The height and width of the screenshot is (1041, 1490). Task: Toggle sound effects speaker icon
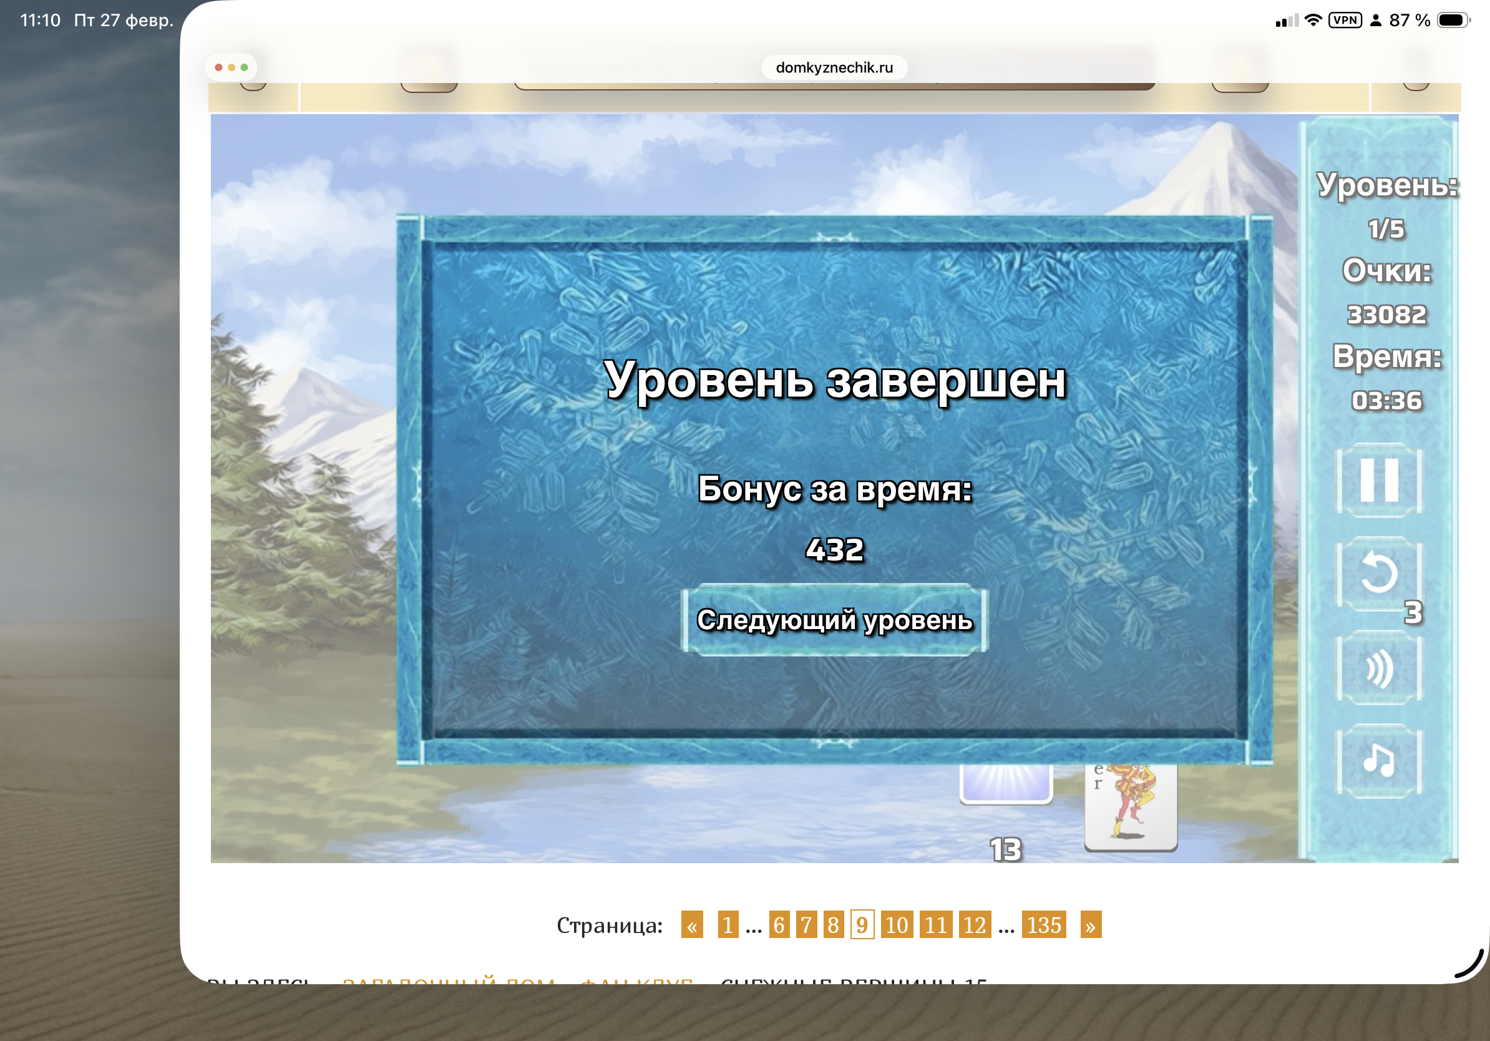tap(1379, 668)
